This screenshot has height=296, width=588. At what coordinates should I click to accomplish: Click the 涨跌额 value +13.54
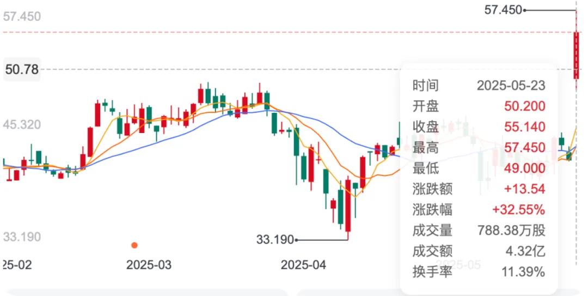coord(526,189)
